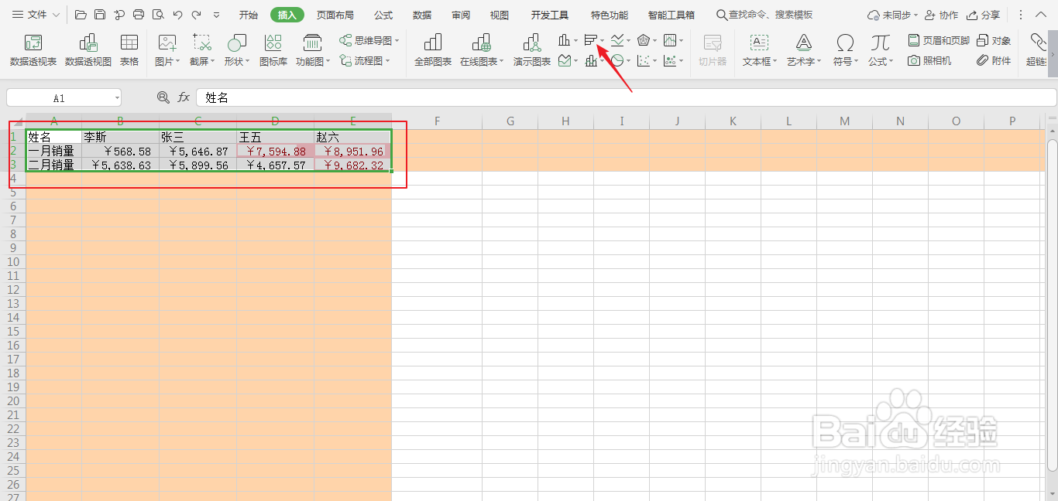
Task: Redo the last action
Action: tap(197, 15)
